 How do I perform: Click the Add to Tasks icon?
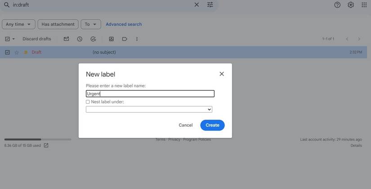(93, 39)
